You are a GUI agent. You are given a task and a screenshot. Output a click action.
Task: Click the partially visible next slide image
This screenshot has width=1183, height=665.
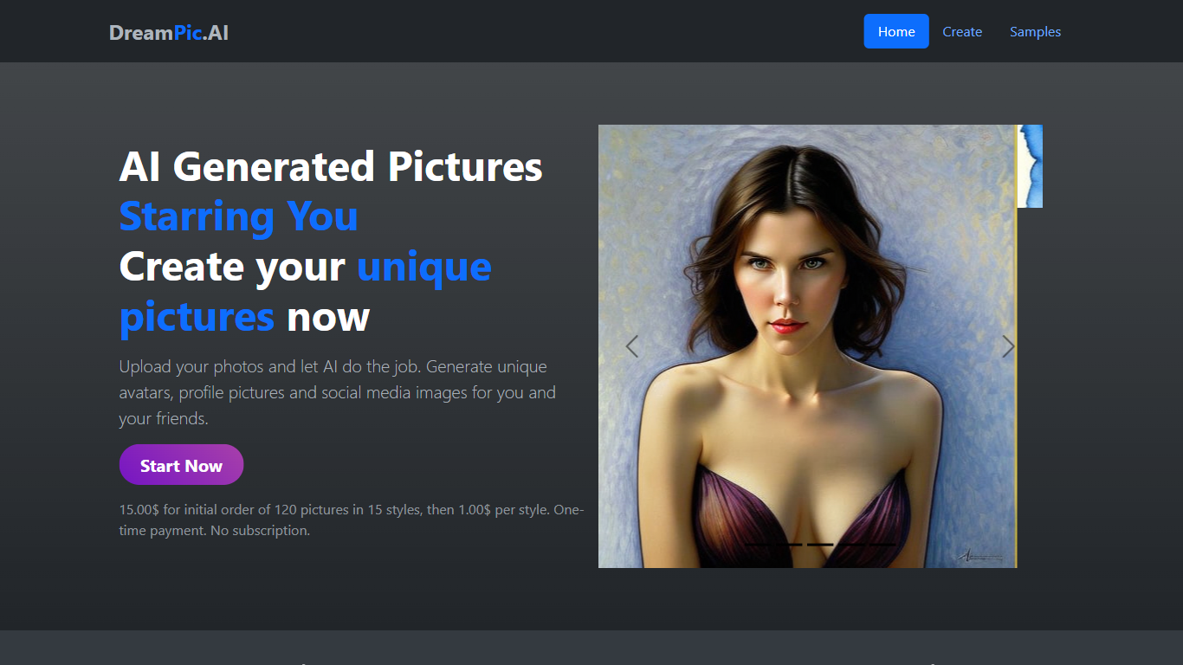tap(1030, 166)
